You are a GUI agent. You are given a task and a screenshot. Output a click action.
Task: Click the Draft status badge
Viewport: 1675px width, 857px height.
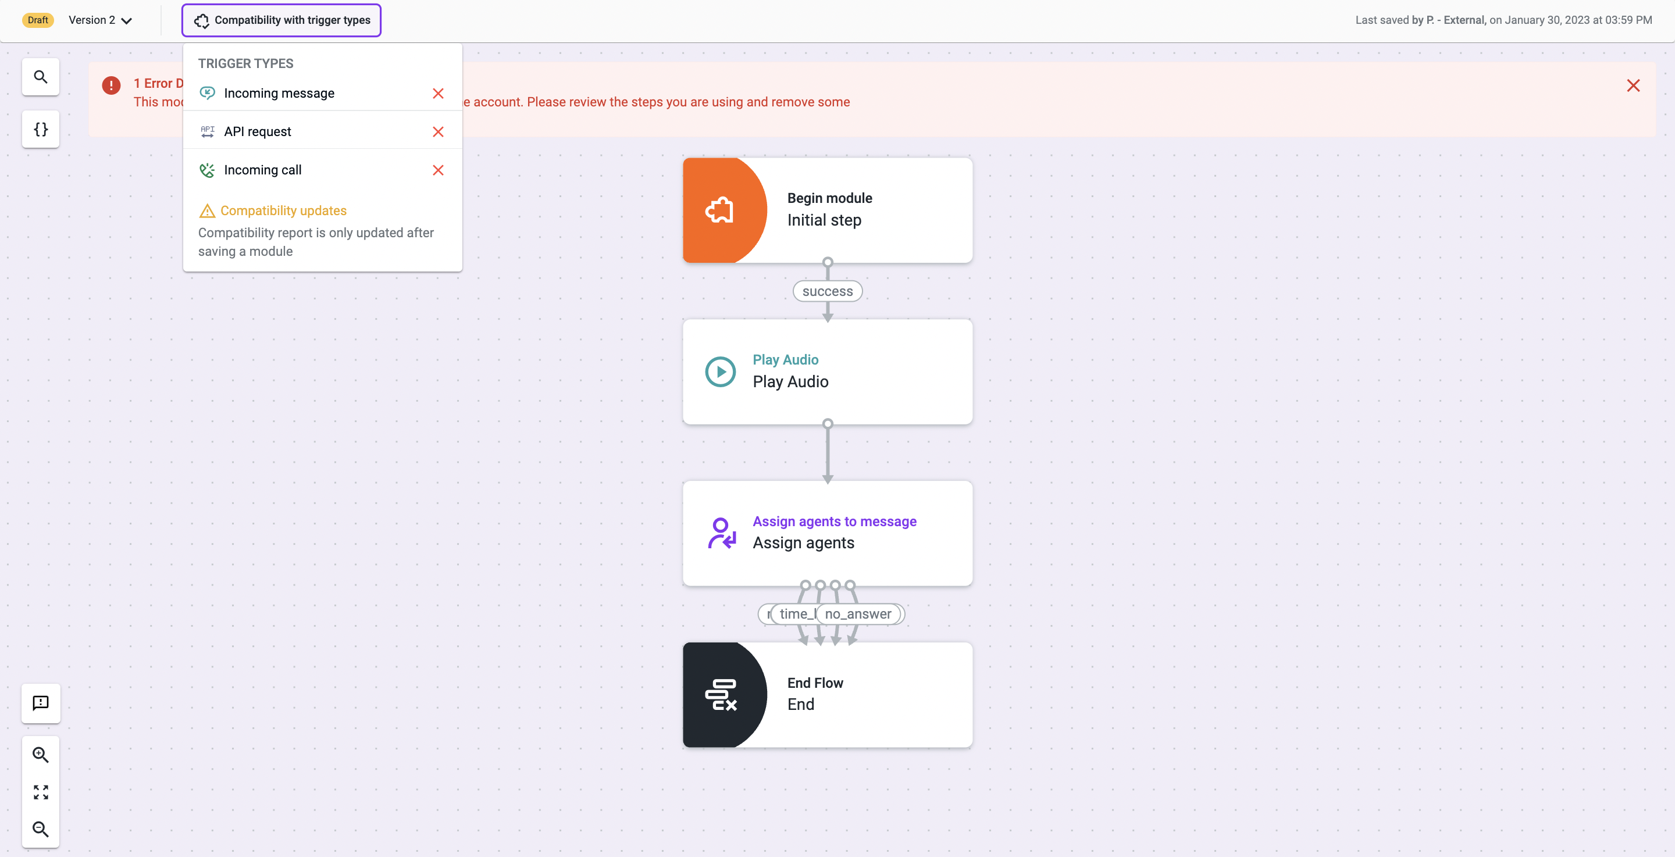38,20
